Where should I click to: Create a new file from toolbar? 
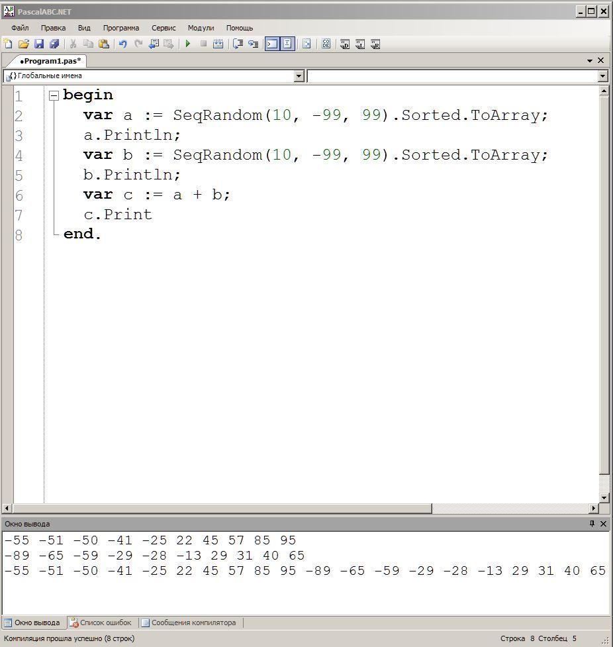8,44
